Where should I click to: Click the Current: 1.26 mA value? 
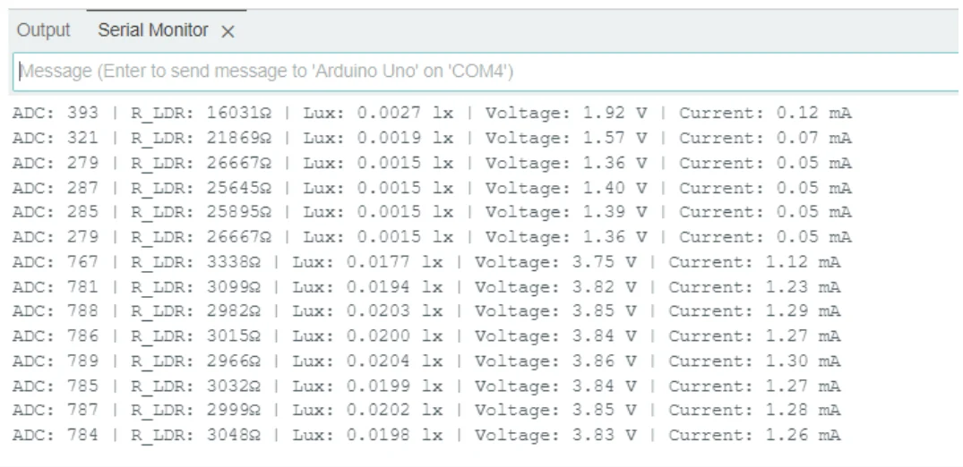[x=754, y=435]
